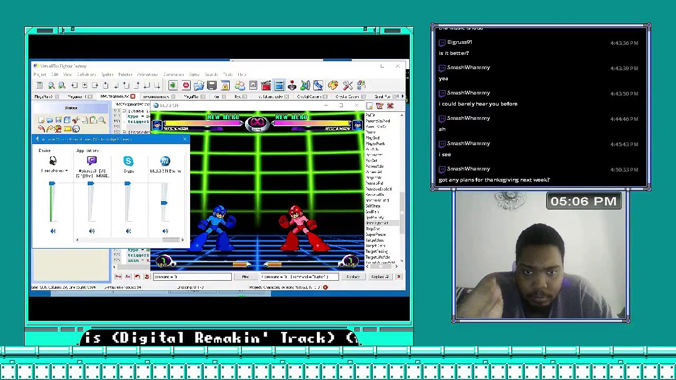676x380 pixels.
Task: Open the Definitions menu
Action: (86, 74)
